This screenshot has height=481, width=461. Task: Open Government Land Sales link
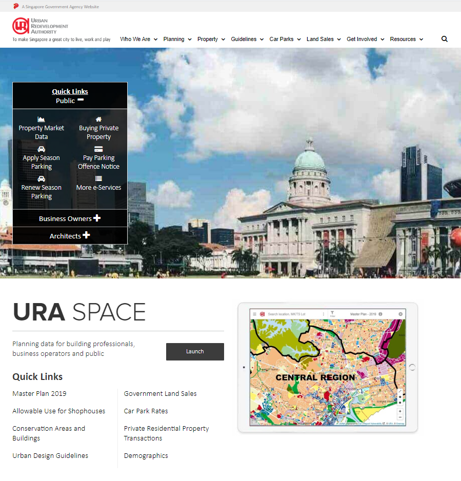coord(161,394)
